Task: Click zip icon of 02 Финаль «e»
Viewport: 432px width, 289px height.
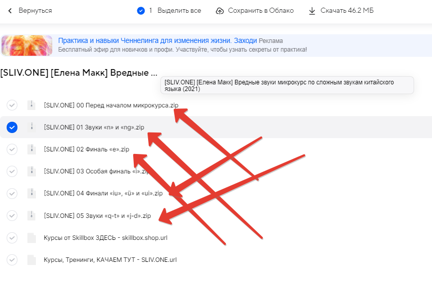Action: [x=31, y=149]
